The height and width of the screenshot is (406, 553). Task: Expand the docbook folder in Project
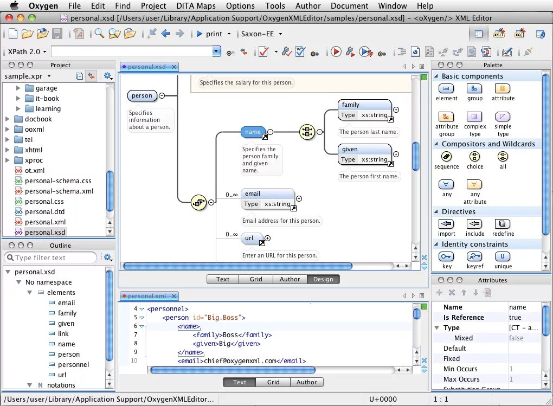pos(8,119)
